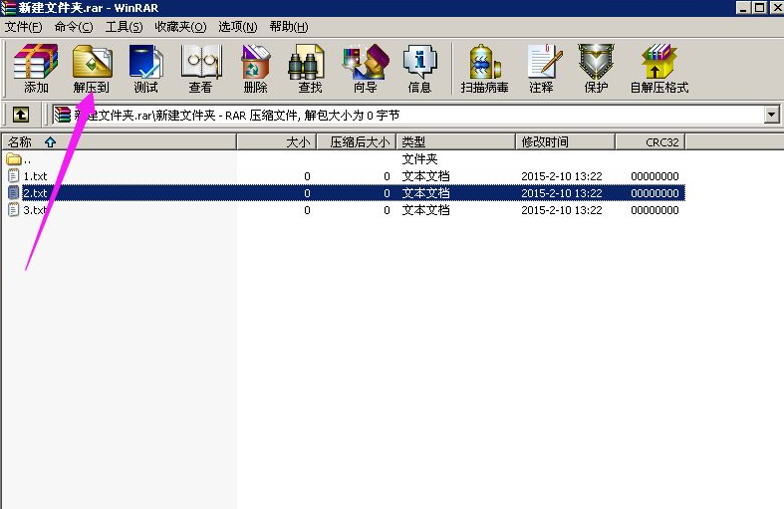
Task: Open the Options (选项) menu
Action: point(237,26)
